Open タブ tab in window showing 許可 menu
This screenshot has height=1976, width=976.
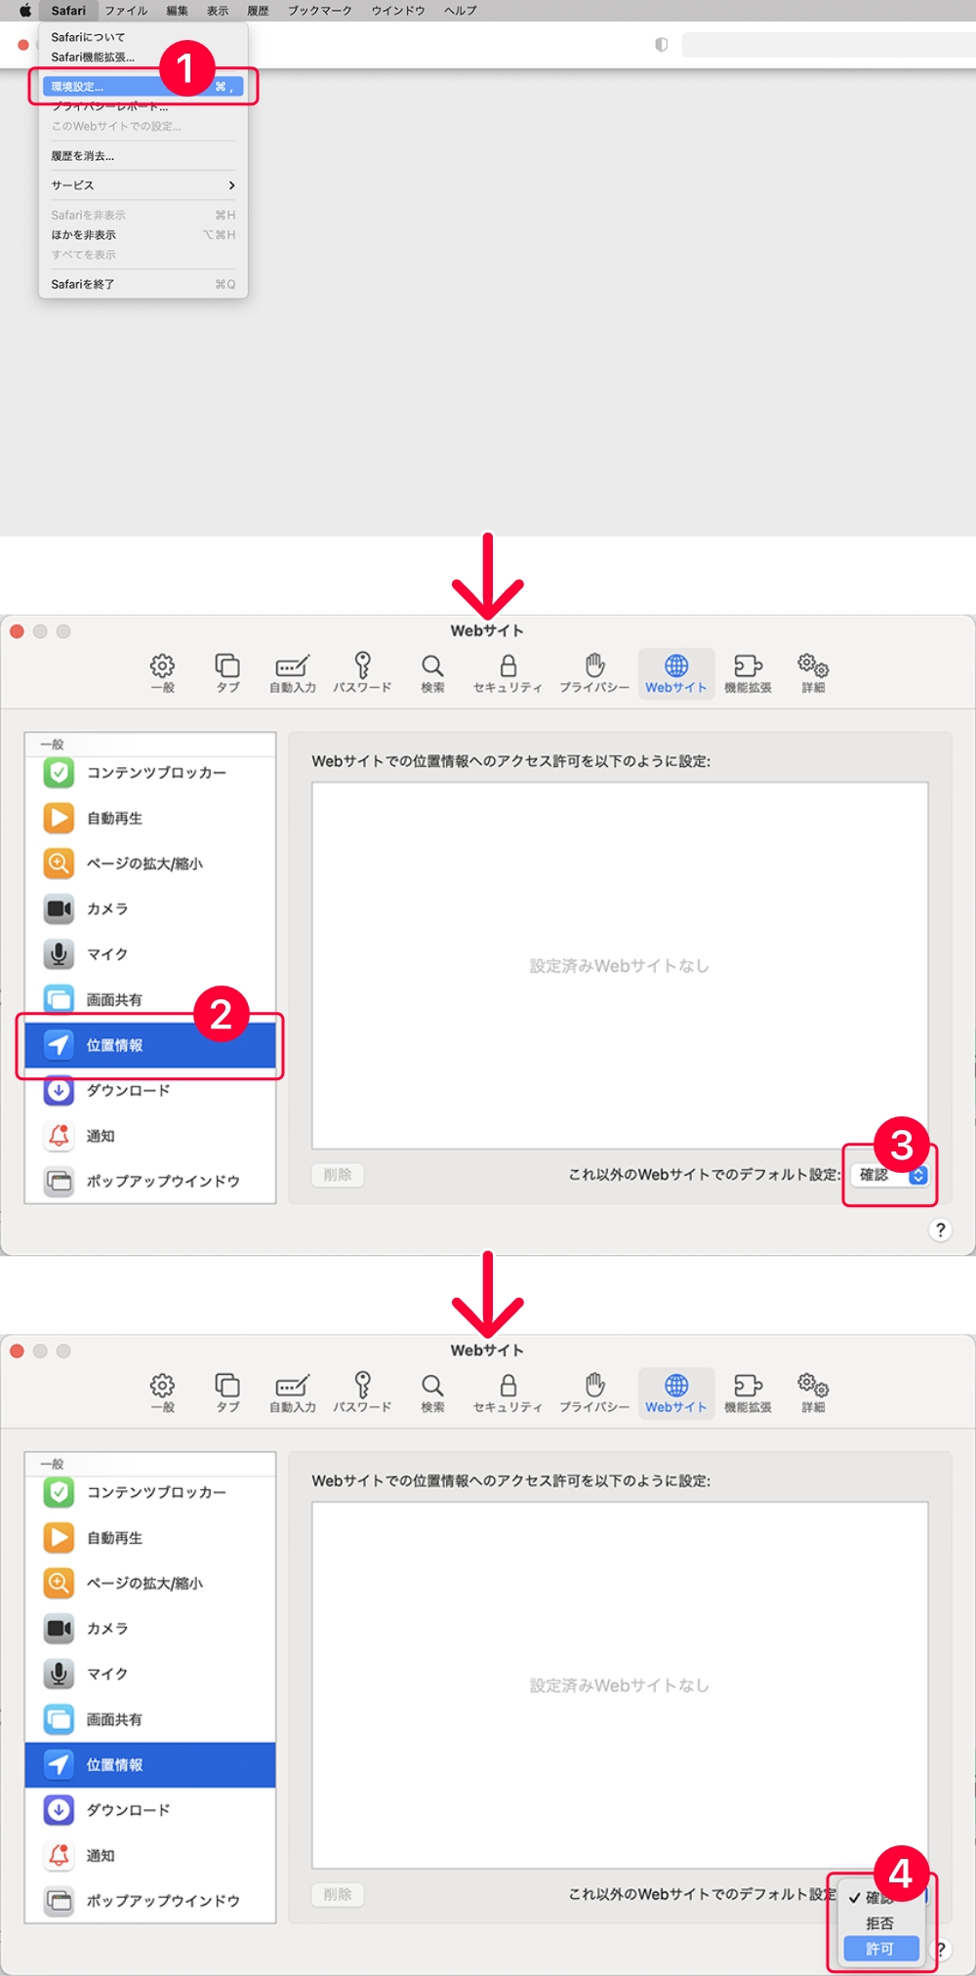coord(227,1393)
